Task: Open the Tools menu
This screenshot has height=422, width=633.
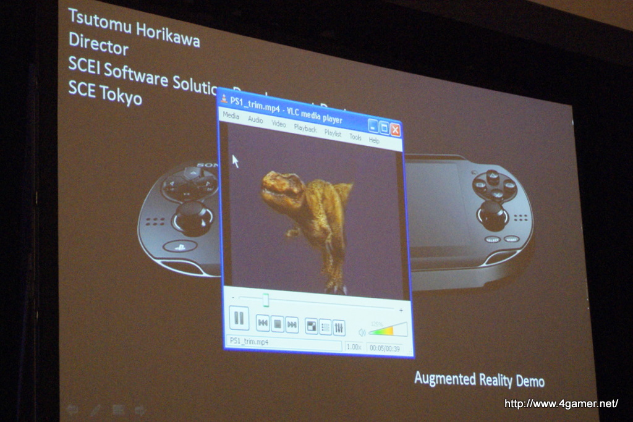Action: (355, 137)
